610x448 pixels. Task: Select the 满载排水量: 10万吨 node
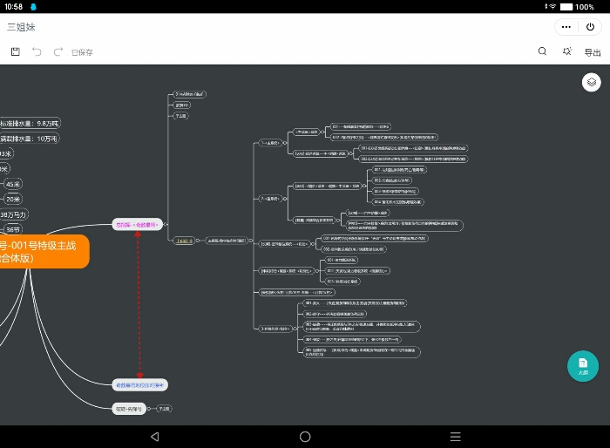[30, 139]
